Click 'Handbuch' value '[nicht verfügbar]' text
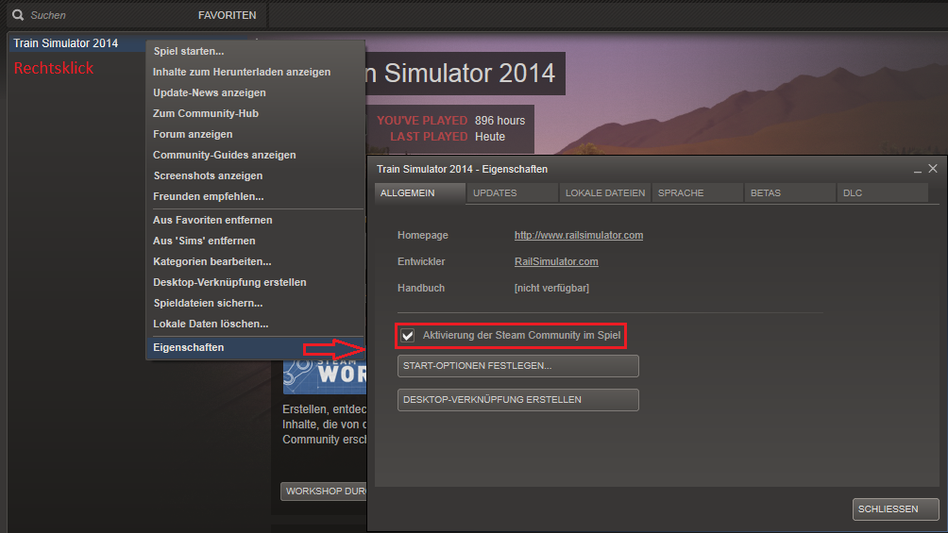This screenshot has width=948, height=533. pos(551,289)
